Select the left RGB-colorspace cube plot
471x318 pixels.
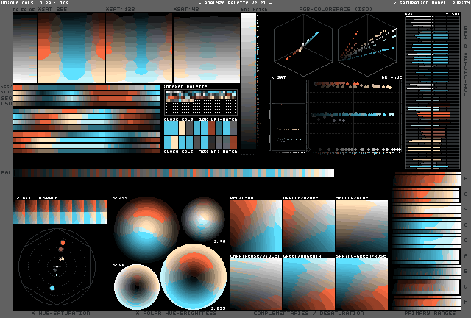click(x=302, y=45)
